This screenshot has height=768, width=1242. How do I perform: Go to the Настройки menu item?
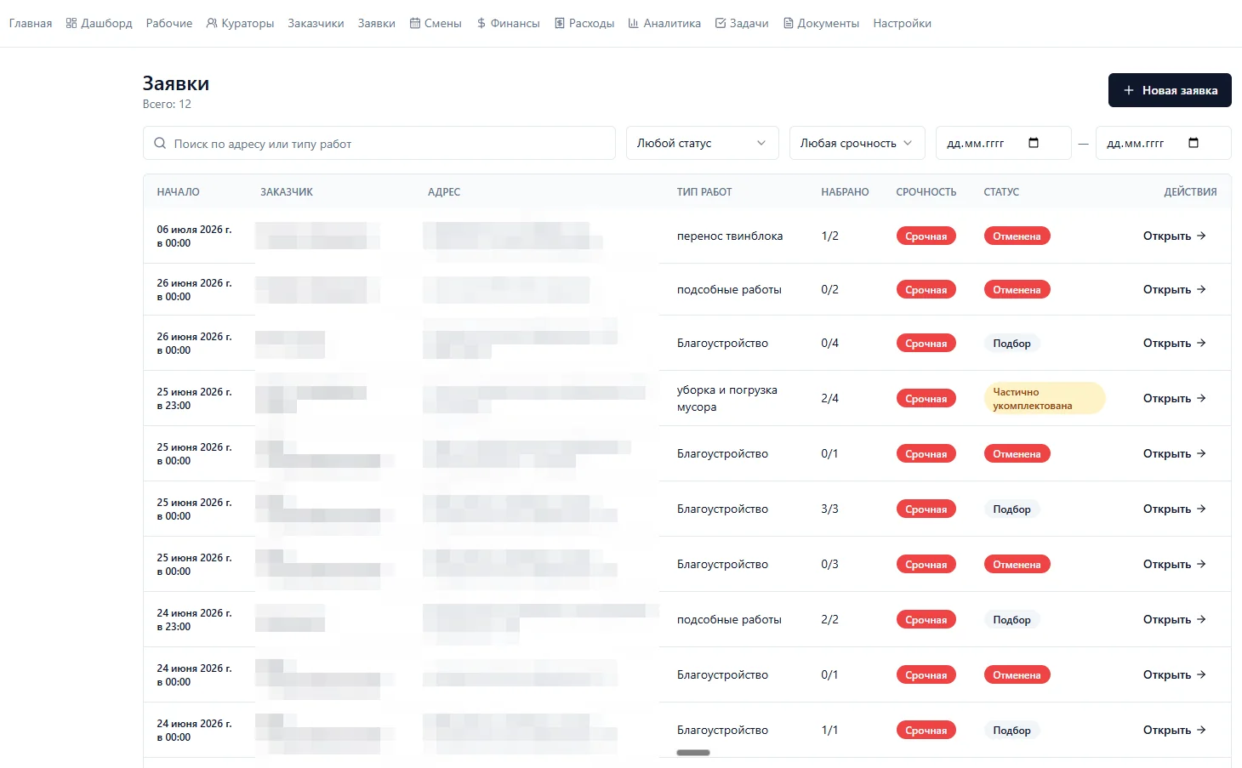tap(902, 23)
